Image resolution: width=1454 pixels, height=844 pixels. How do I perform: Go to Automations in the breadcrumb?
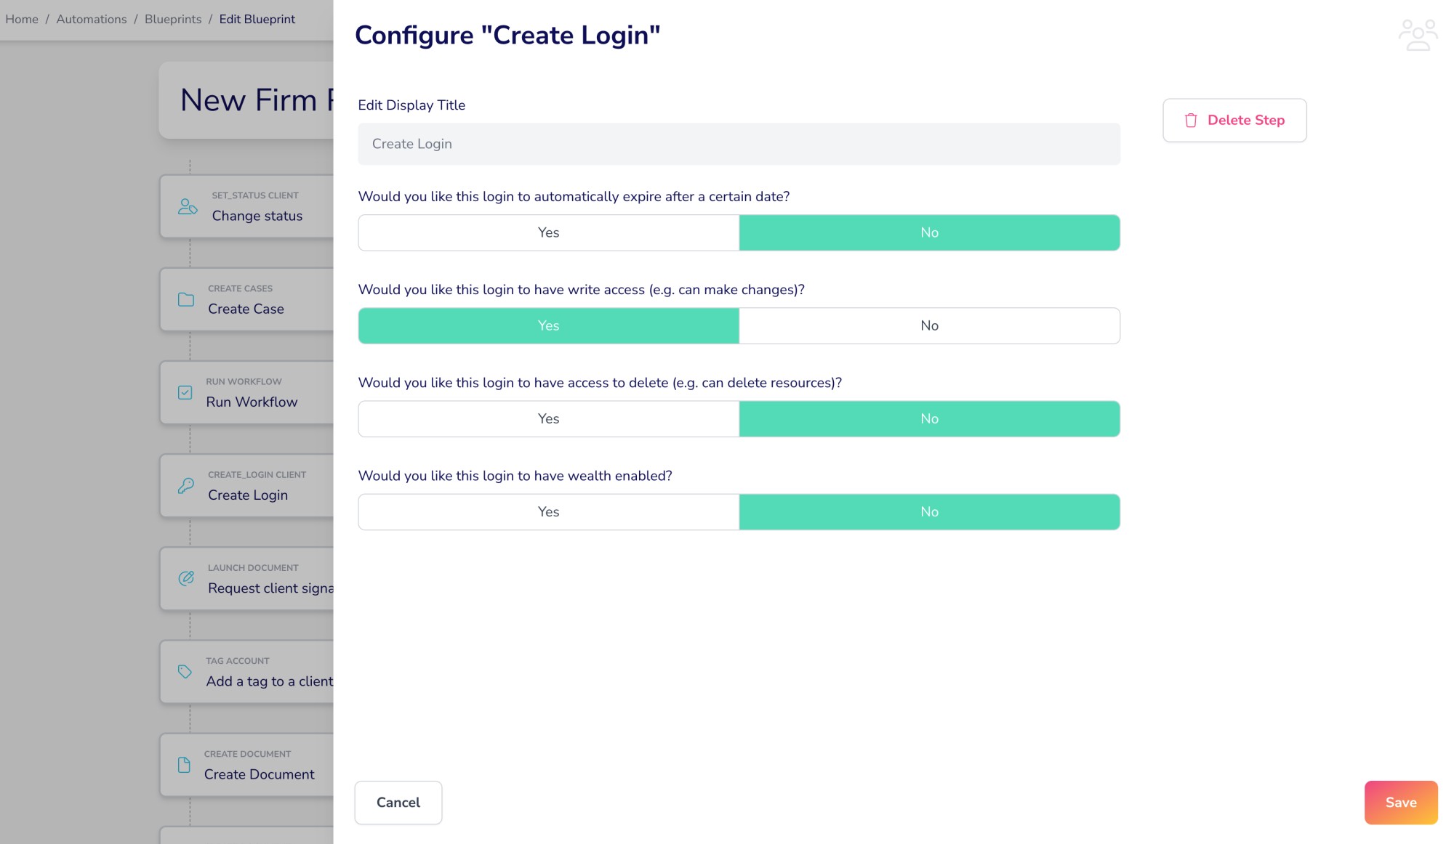coord(92,20)
